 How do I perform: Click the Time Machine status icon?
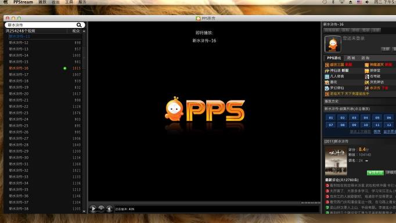(x=325, y=2)
